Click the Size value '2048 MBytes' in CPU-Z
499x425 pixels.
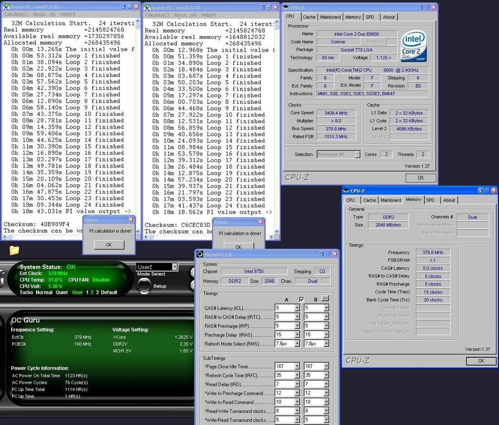pyautogui.click(x=388, y=225)
